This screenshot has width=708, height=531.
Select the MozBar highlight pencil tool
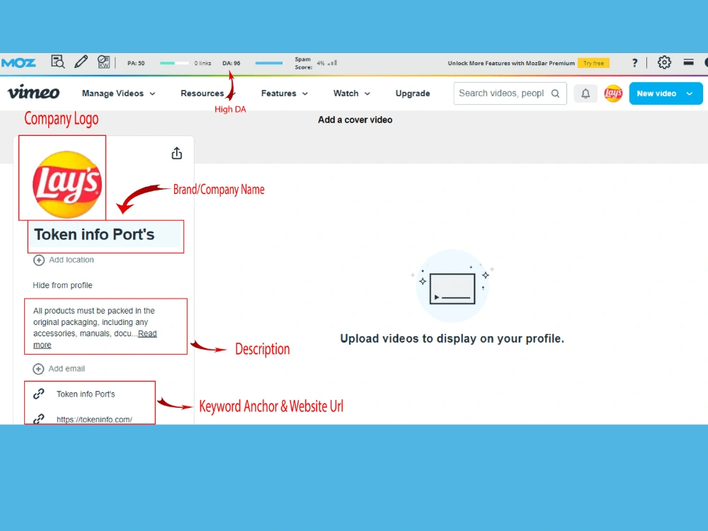click(x=81, y=62)
